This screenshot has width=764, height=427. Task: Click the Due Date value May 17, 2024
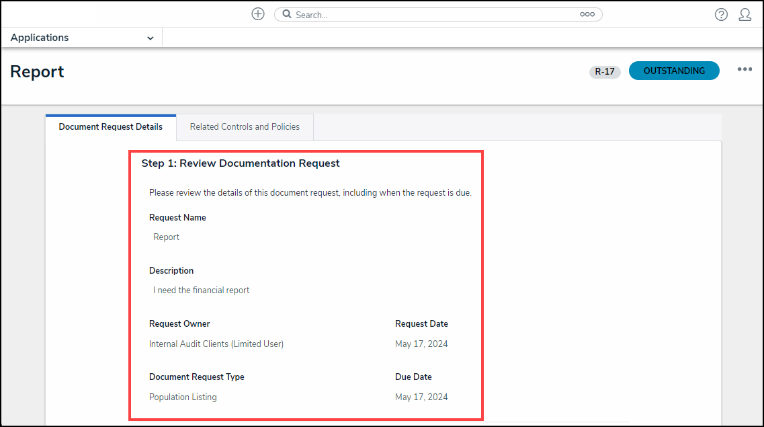click(x=421, y=397)
